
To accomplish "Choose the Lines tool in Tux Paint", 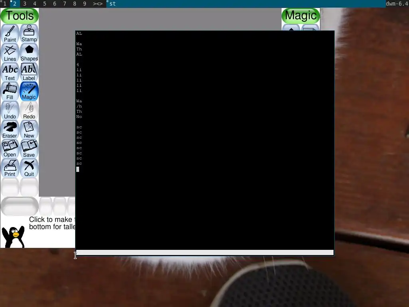I will pyautogui.click(x=10, y=53).
